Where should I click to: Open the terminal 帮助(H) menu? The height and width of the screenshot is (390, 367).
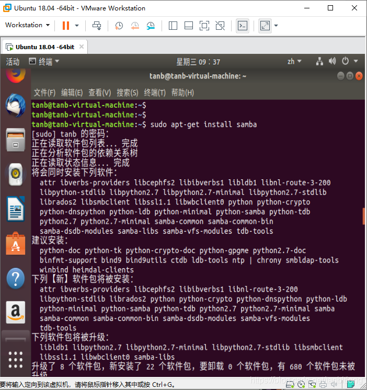pyautogui.click(x=182, y=93)
